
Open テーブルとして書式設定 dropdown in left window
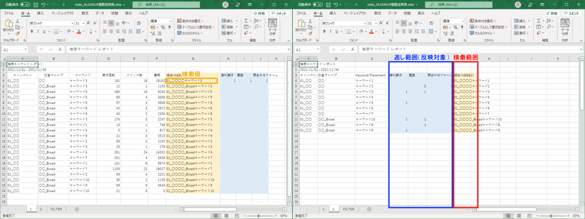(x=195, y=27)
